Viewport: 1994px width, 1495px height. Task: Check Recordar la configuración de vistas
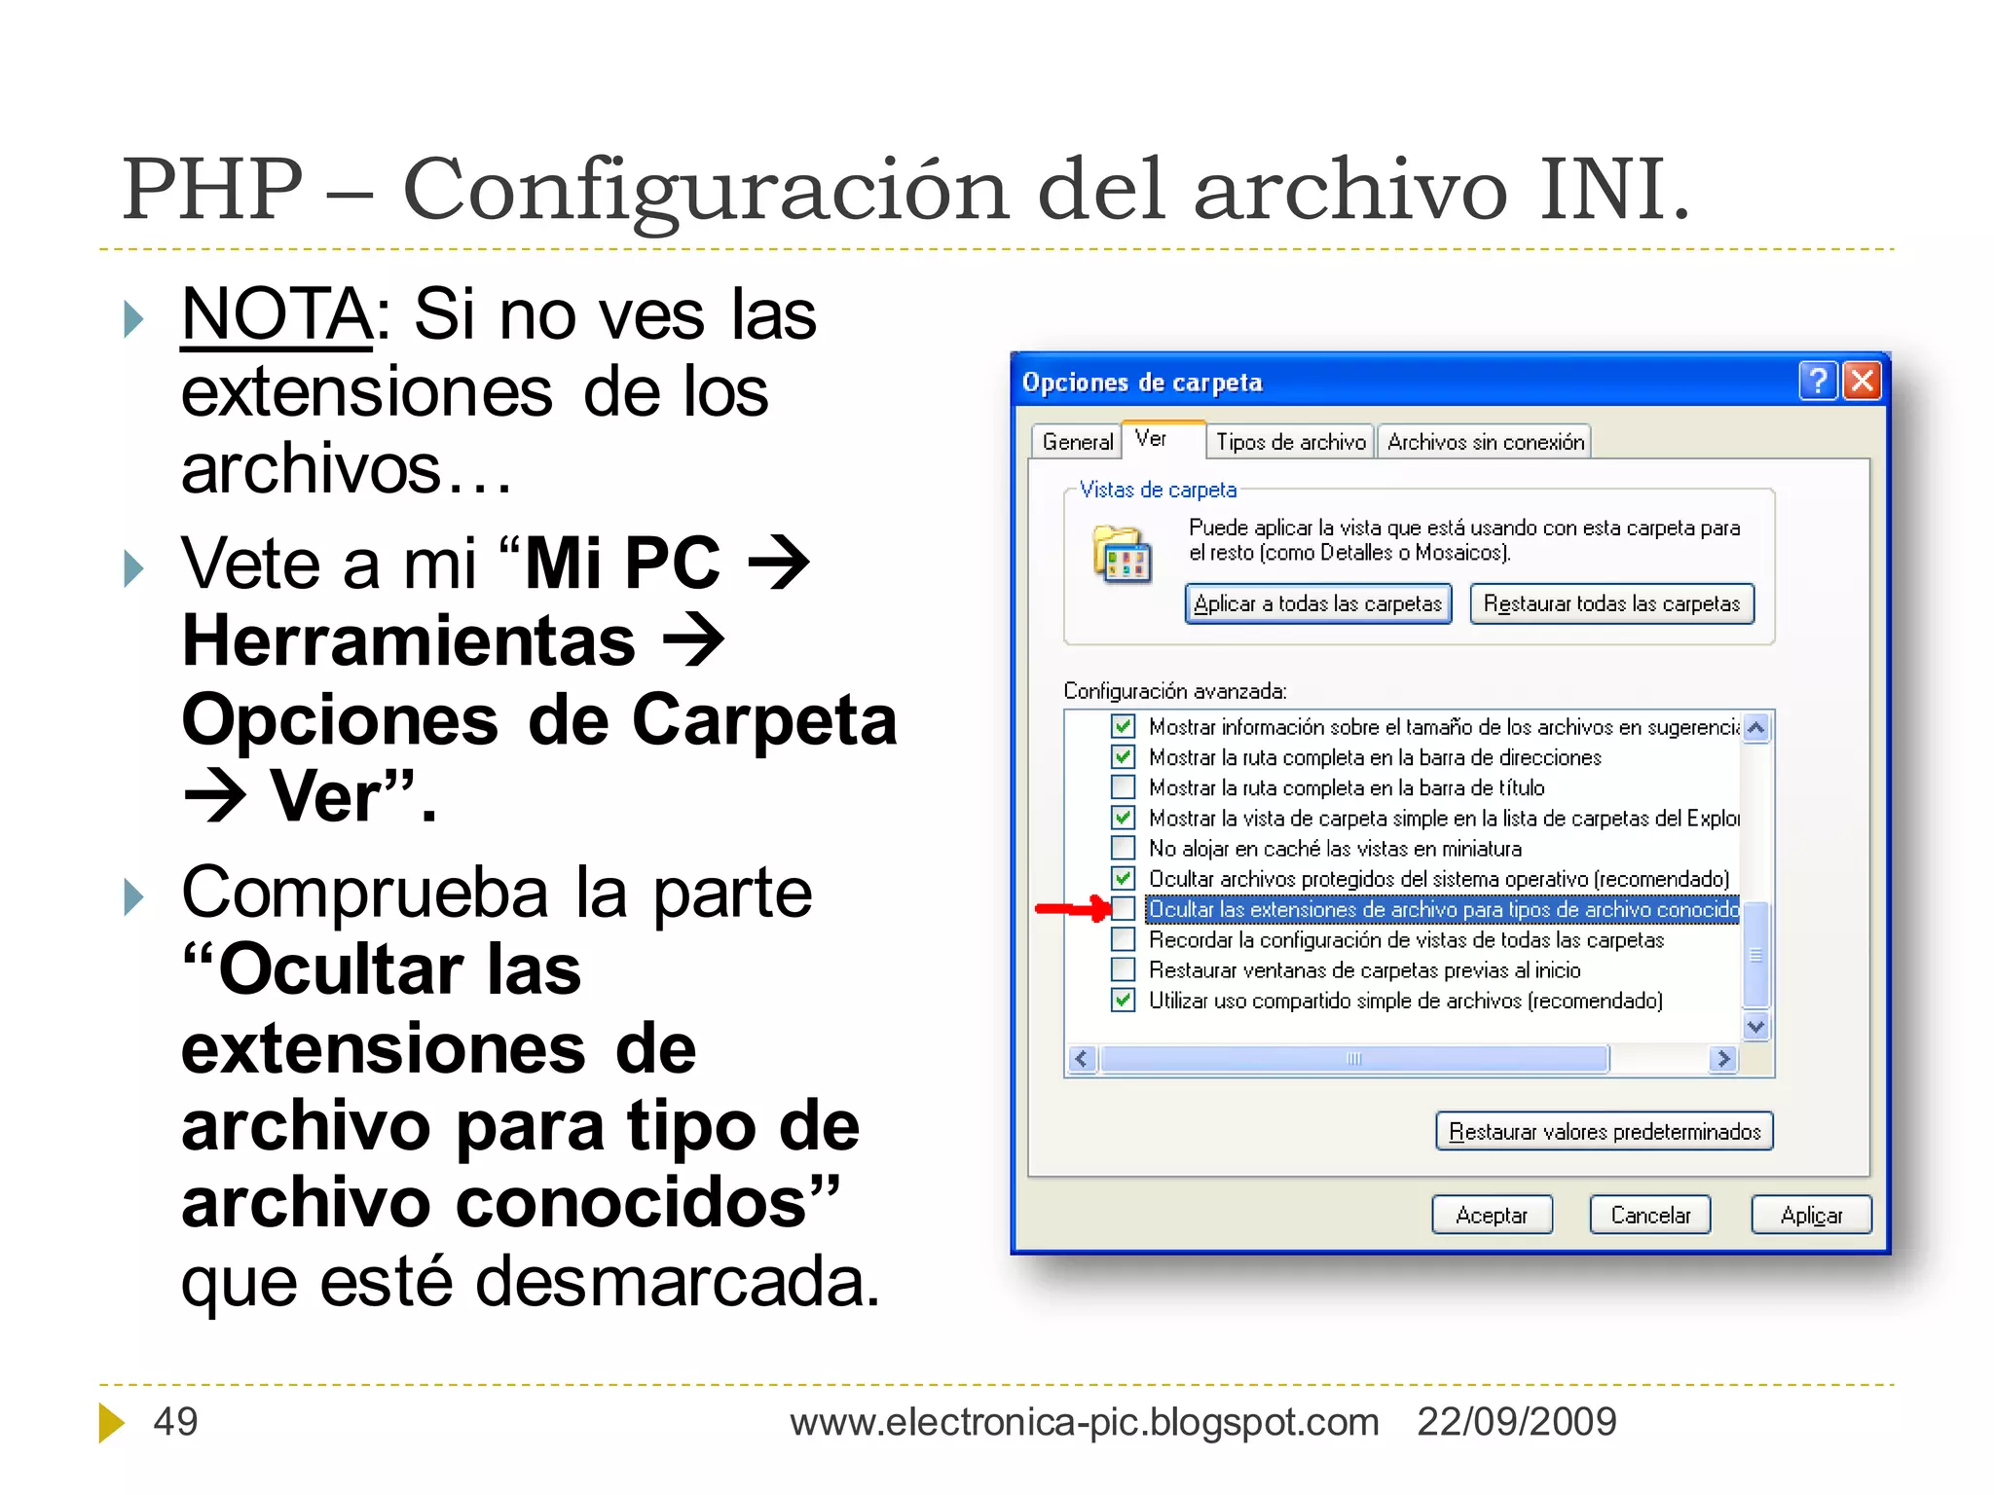[x=1123, y=939]
